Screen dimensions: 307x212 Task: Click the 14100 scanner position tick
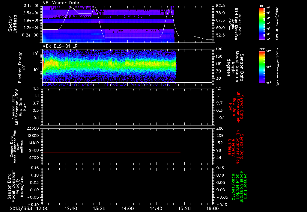pos(33,143)
